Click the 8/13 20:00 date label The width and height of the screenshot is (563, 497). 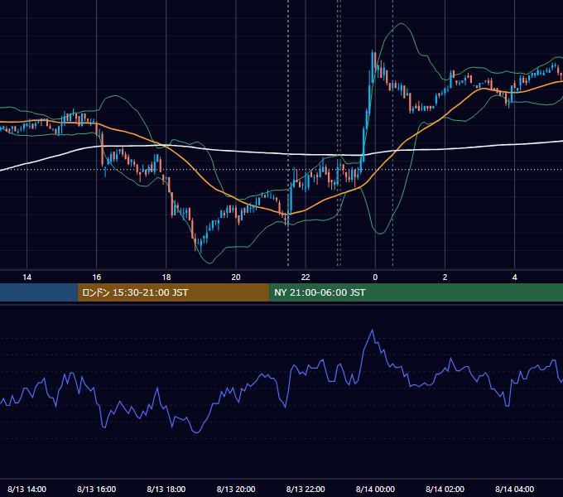click(x=236, y=489)
